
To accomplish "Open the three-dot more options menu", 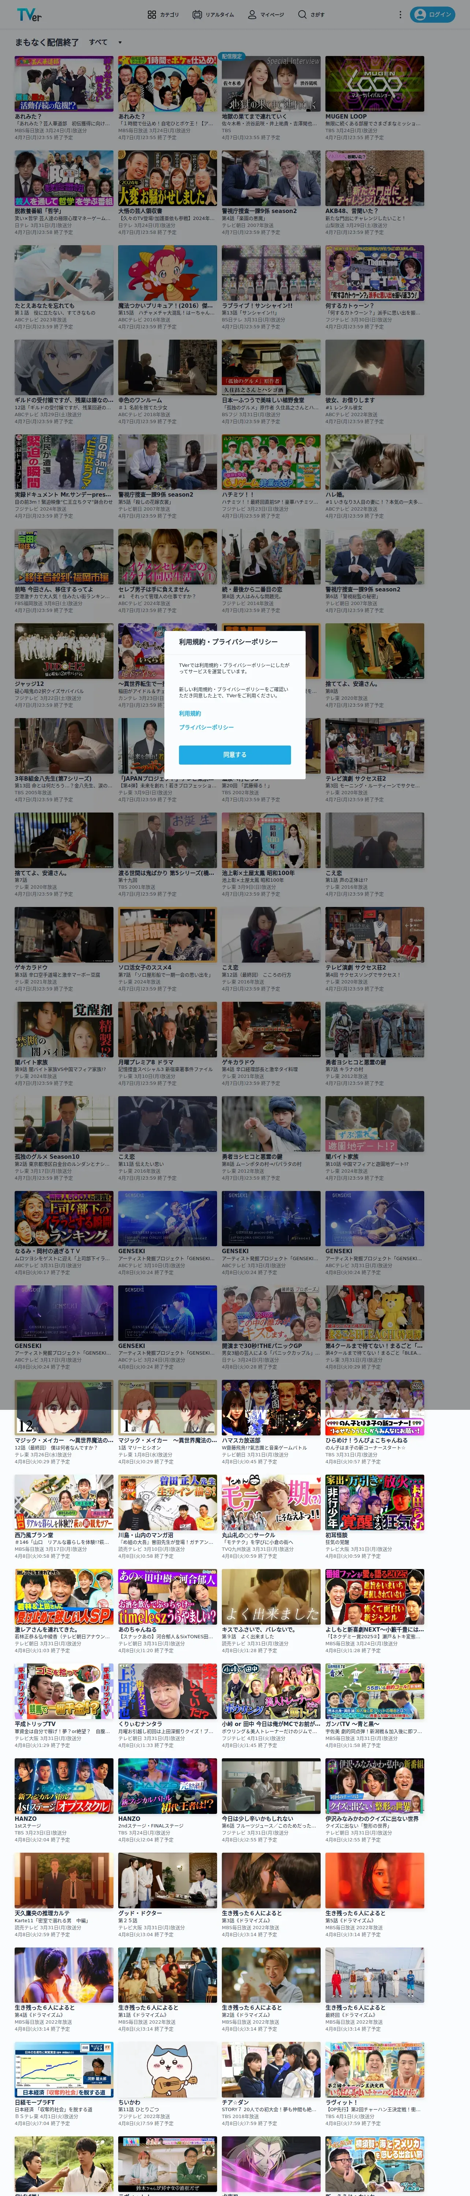I will (400, 15).
